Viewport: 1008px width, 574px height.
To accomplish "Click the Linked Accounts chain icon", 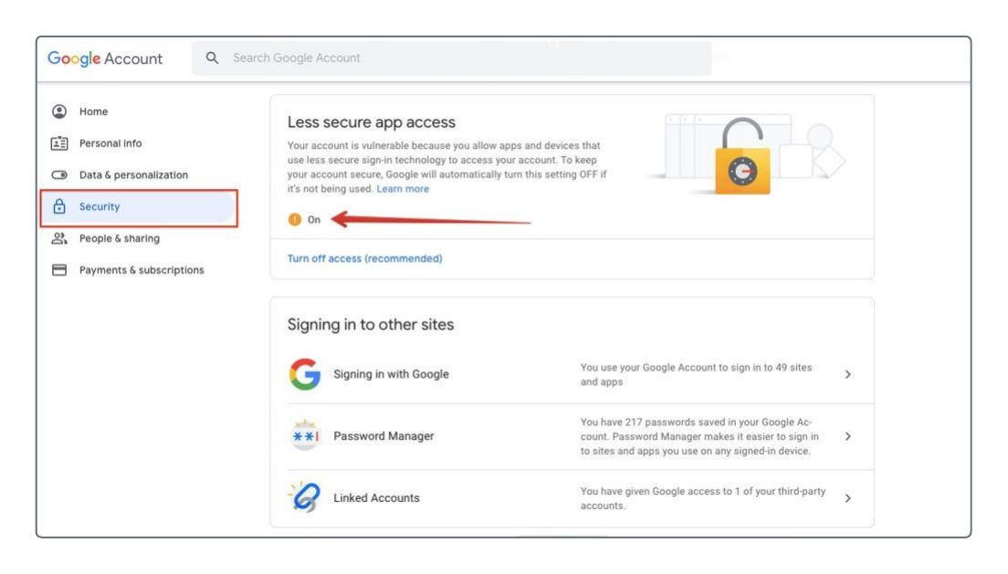I will 305,497.
